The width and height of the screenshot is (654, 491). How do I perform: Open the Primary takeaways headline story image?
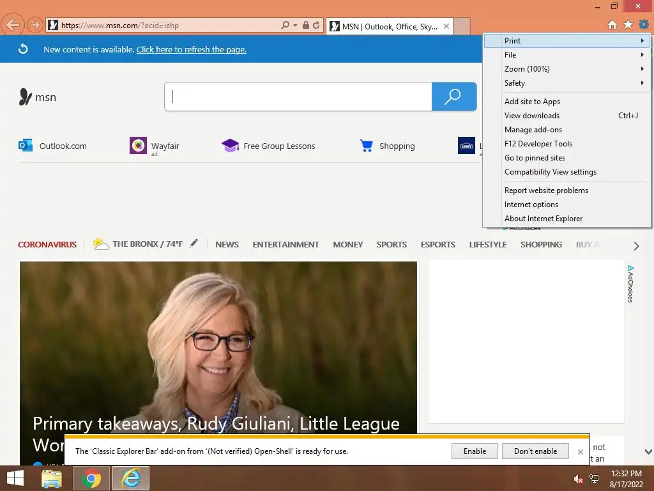coord(218,347)
